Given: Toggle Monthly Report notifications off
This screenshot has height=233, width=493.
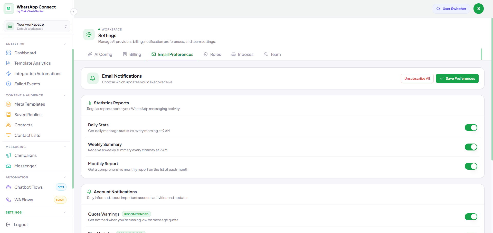Looking at the screenshot, I should 471,166.
